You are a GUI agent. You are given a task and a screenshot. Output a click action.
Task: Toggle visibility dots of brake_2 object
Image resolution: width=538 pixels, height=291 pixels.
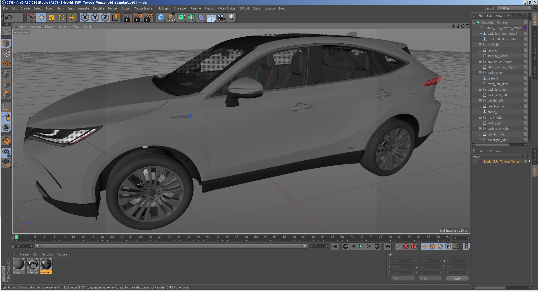[525, 78]
